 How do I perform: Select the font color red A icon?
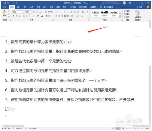[42, 16]
